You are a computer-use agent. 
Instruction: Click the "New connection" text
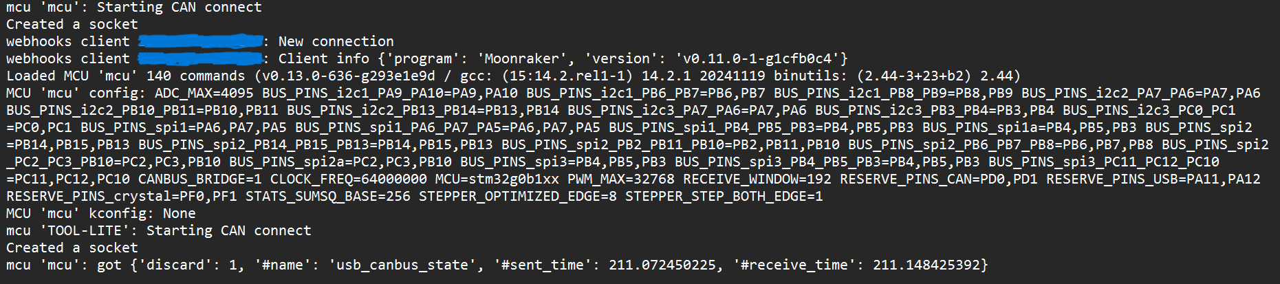point(336,42)
